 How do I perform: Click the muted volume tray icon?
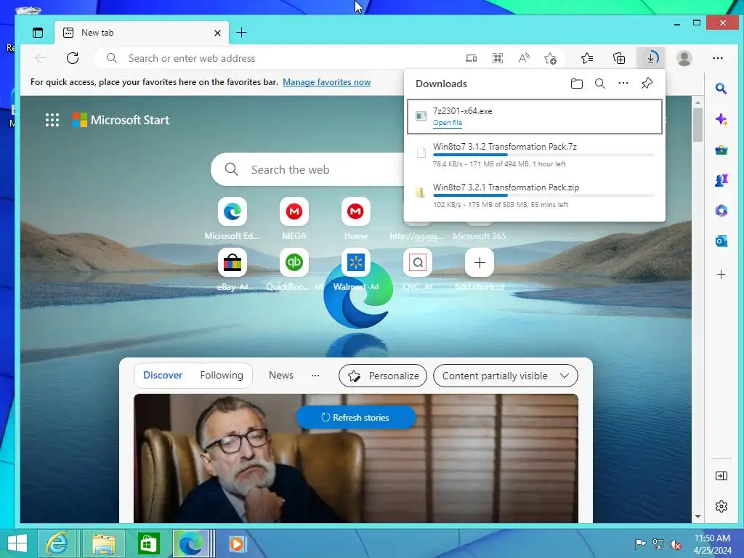[x=676, y=544]
